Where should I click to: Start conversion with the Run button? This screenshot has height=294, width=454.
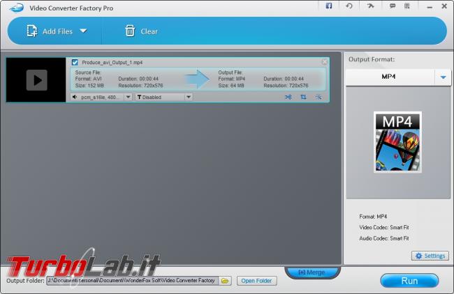click(409, 281)
